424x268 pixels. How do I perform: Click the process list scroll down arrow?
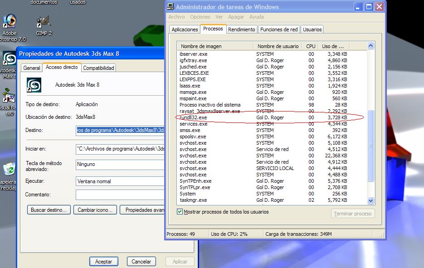pos(371,200)
